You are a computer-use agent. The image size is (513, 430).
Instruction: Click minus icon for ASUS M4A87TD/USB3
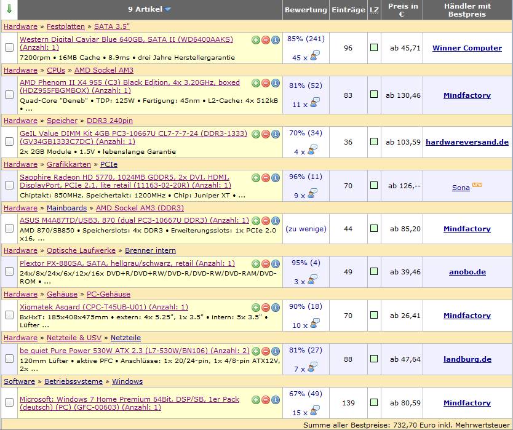[x=266, y=221]
